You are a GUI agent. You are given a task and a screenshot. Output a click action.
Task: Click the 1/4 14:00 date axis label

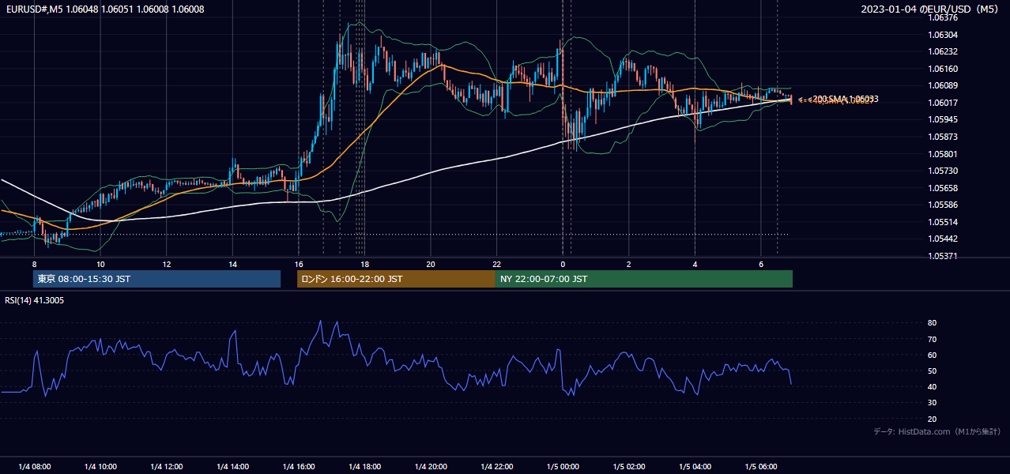coord(232,466)
